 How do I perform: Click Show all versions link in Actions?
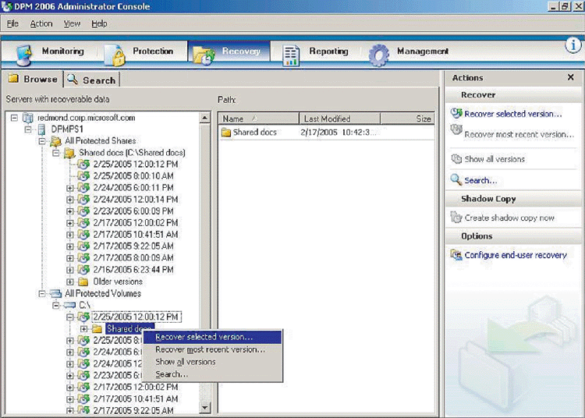pos(495,159)
